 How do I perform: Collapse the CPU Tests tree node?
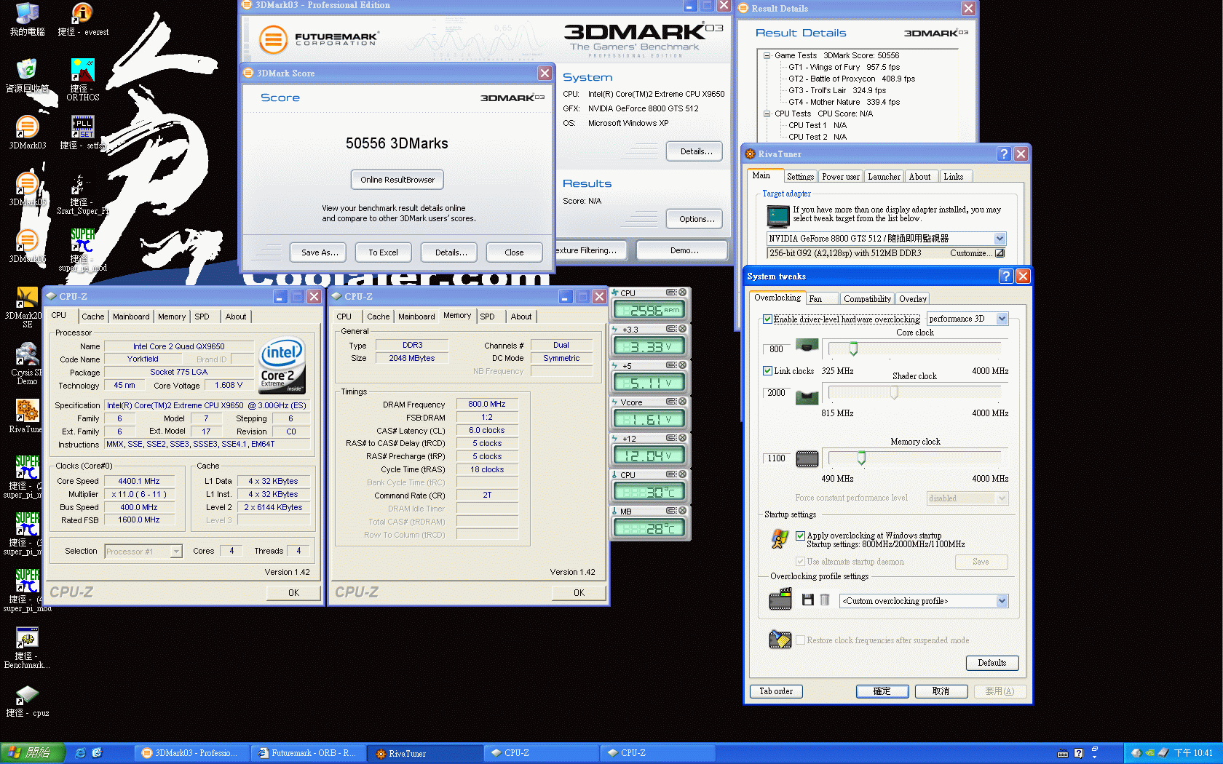tap(767, 114)
